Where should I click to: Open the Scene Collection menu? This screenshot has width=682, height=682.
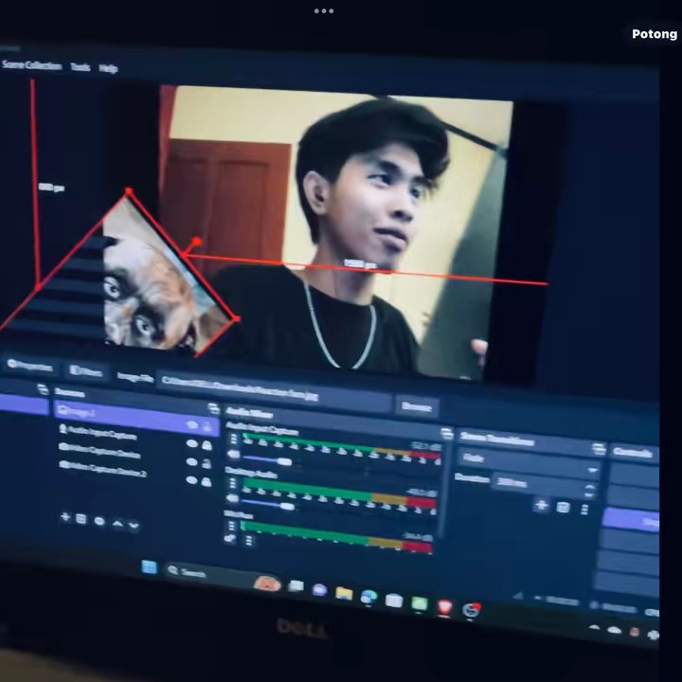pos(31,65)
